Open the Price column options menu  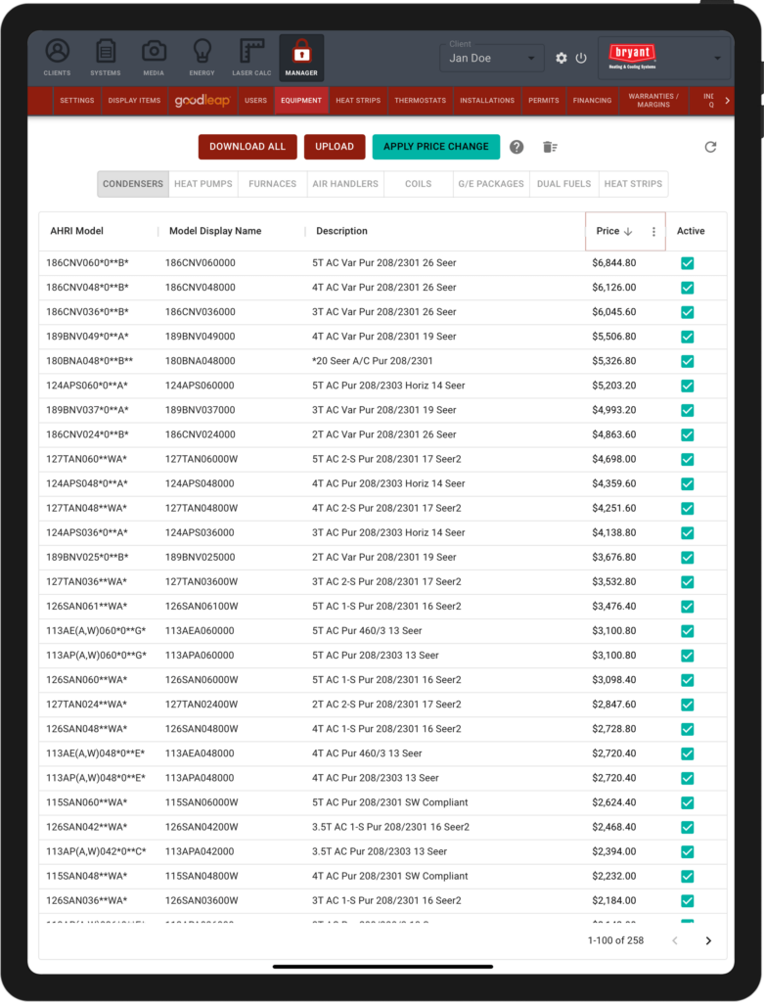[x=654, y=232]
